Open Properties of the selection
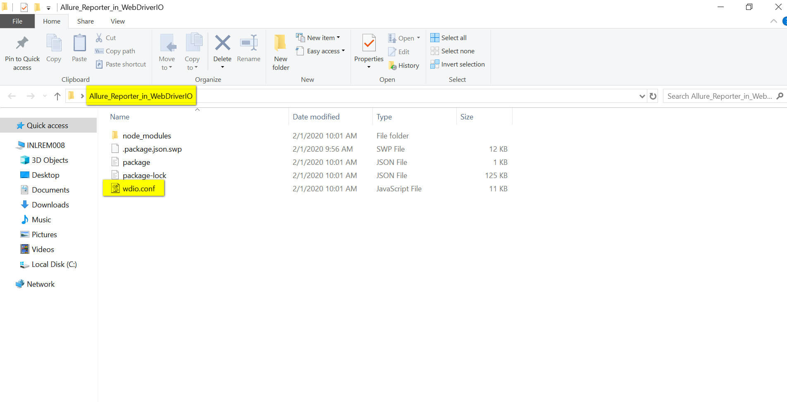This screenshot has height=402, width=787. coord(369,48)
